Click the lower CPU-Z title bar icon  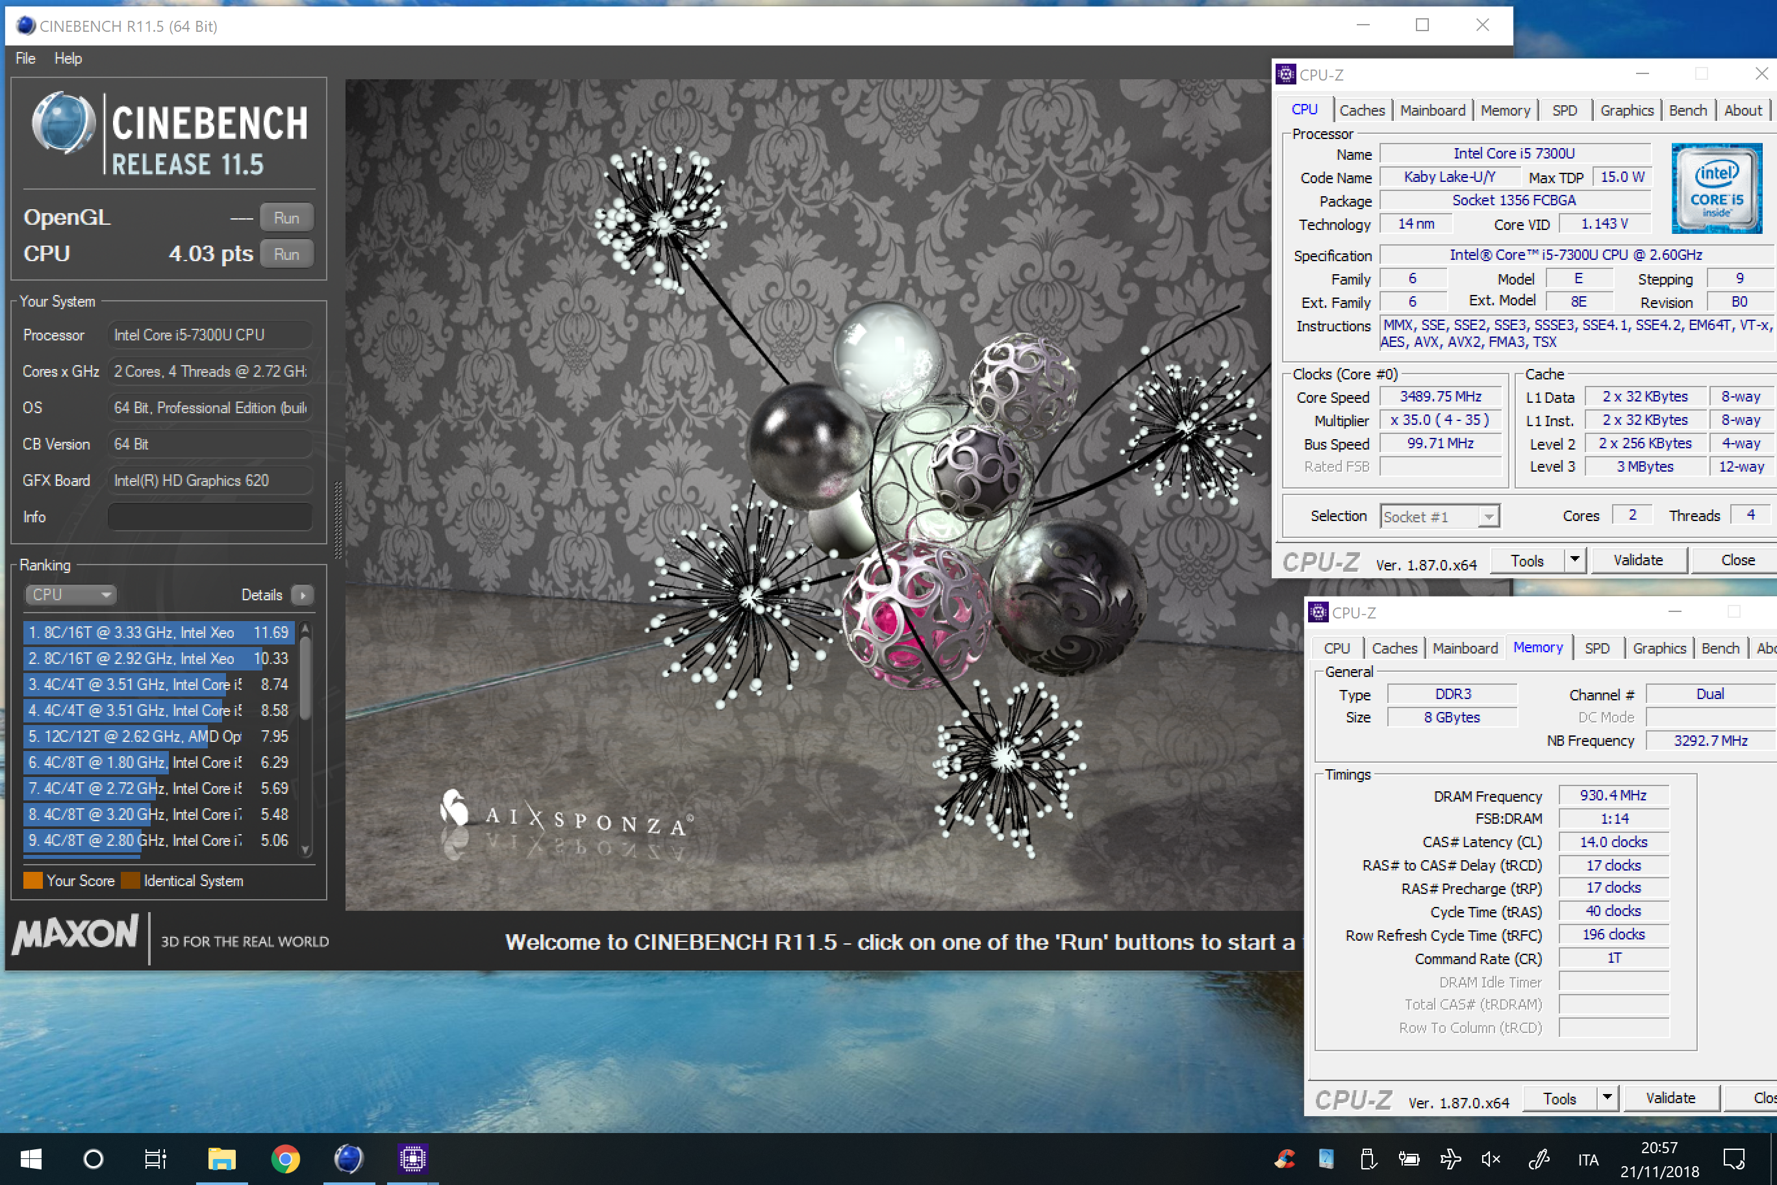pyautogui.click(x=1318, y=612)
